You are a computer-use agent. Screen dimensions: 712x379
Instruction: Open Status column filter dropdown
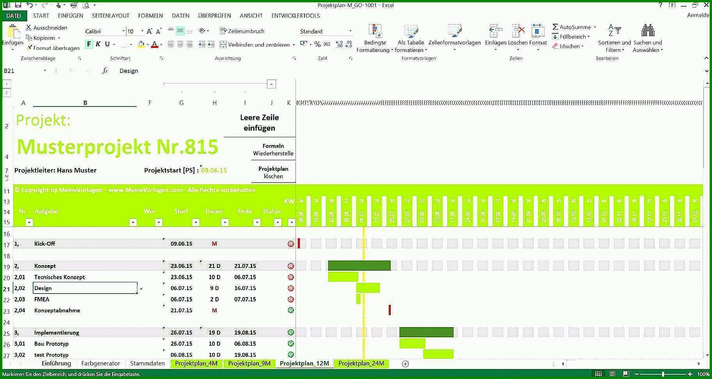click(x=278, y=222)
